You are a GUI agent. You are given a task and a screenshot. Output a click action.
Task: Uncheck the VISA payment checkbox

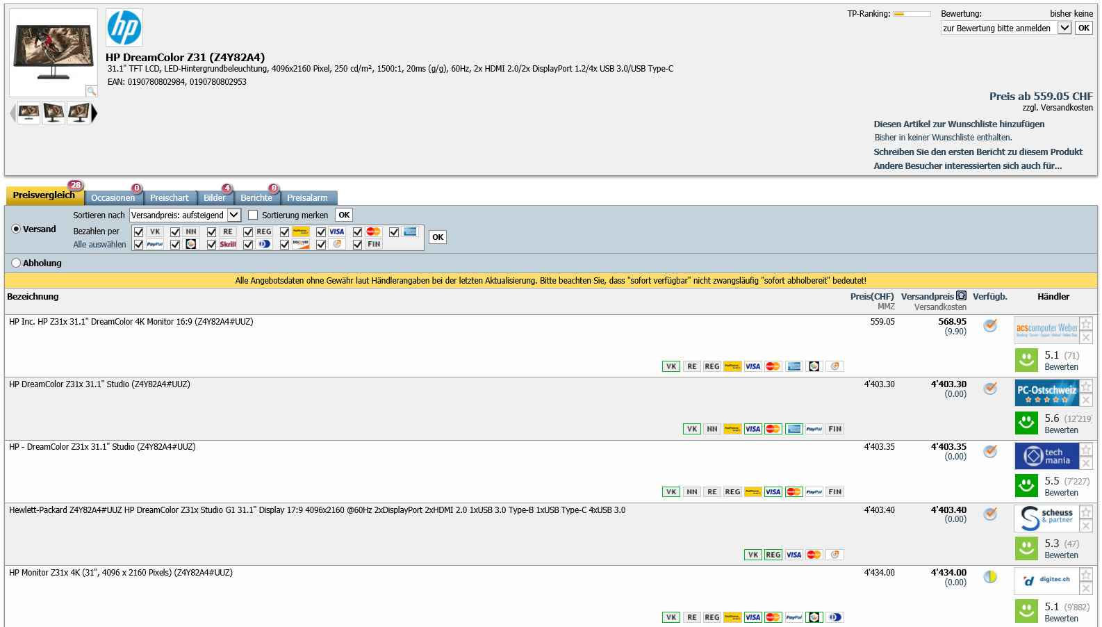(x=321, y=232)
